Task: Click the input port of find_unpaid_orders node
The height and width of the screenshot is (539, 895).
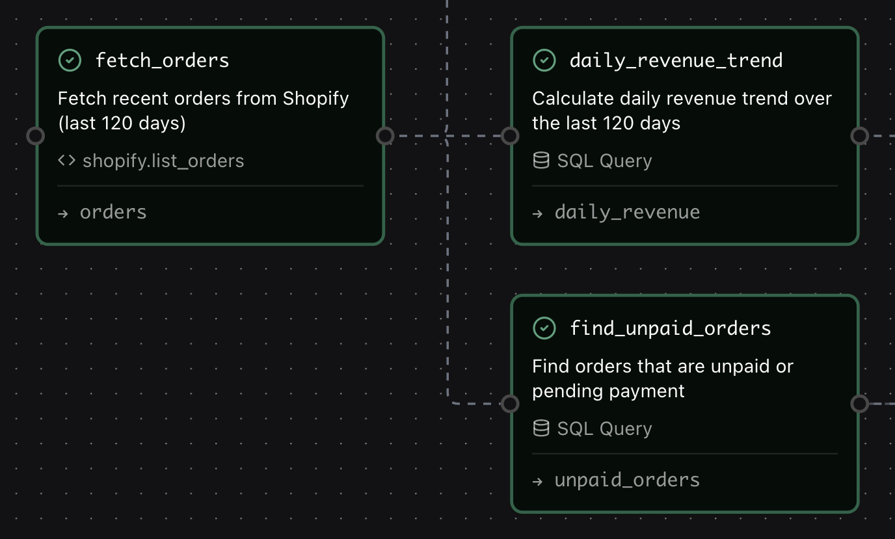Action: coord(510,403)
